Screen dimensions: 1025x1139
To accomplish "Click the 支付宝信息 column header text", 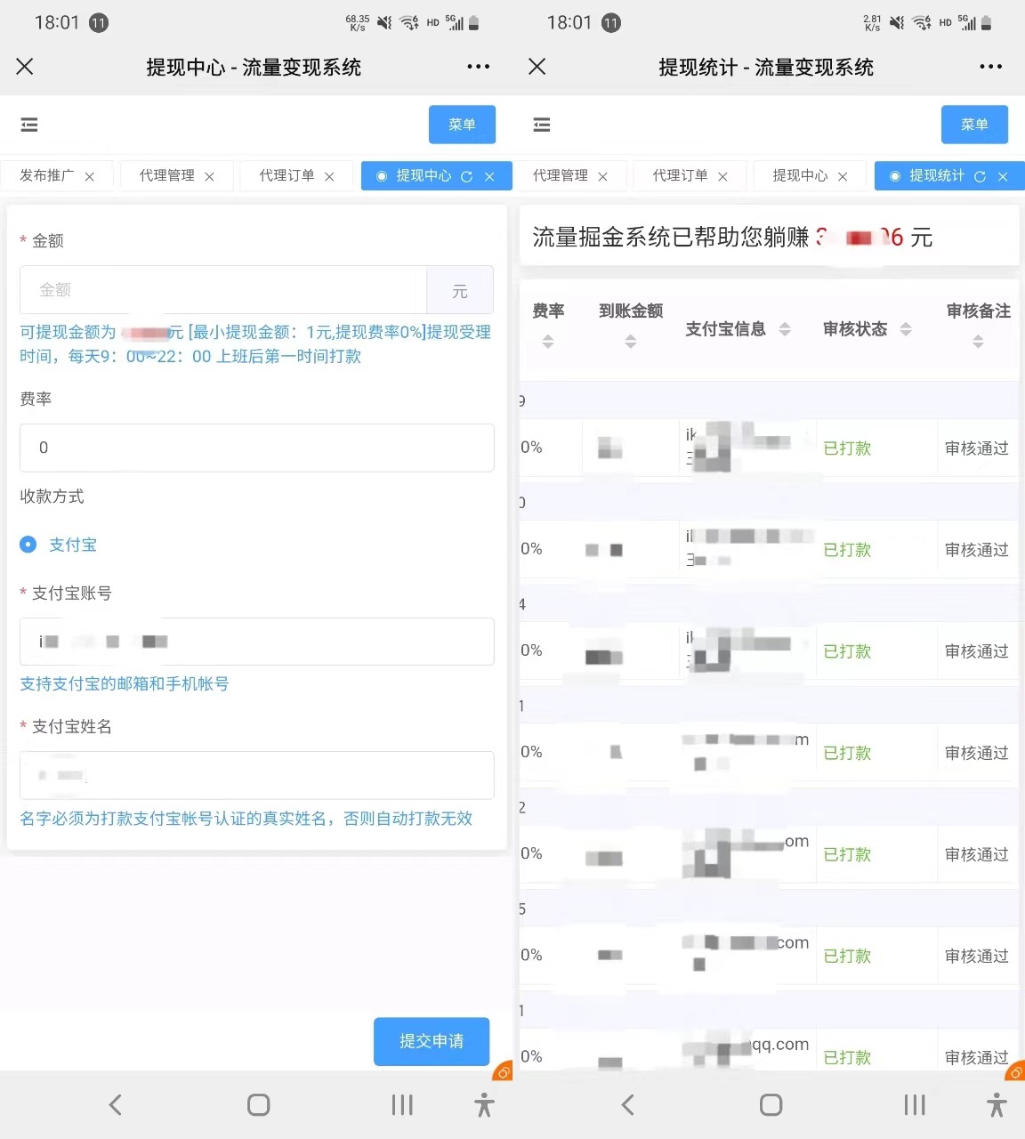I will [725, 329].
